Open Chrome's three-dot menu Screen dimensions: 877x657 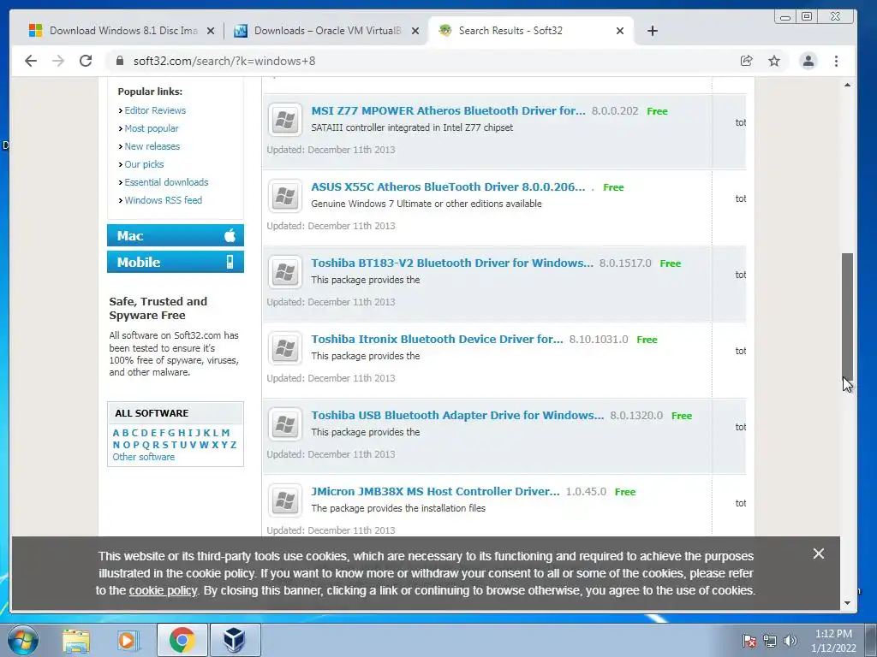(x=836, y=61)
